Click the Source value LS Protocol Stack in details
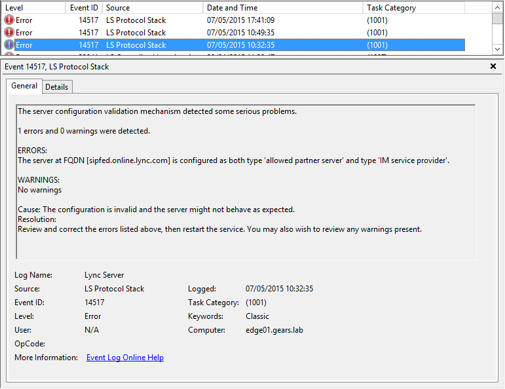505x389 pixels. [x=115, y=289]
